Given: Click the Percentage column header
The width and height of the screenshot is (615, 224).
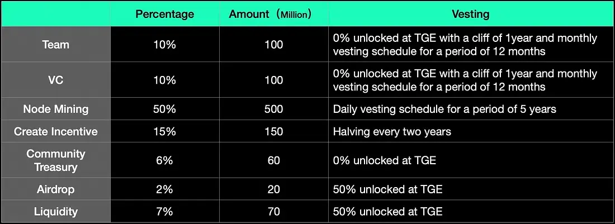Looking at the screenshot, I should coord(164,14).
